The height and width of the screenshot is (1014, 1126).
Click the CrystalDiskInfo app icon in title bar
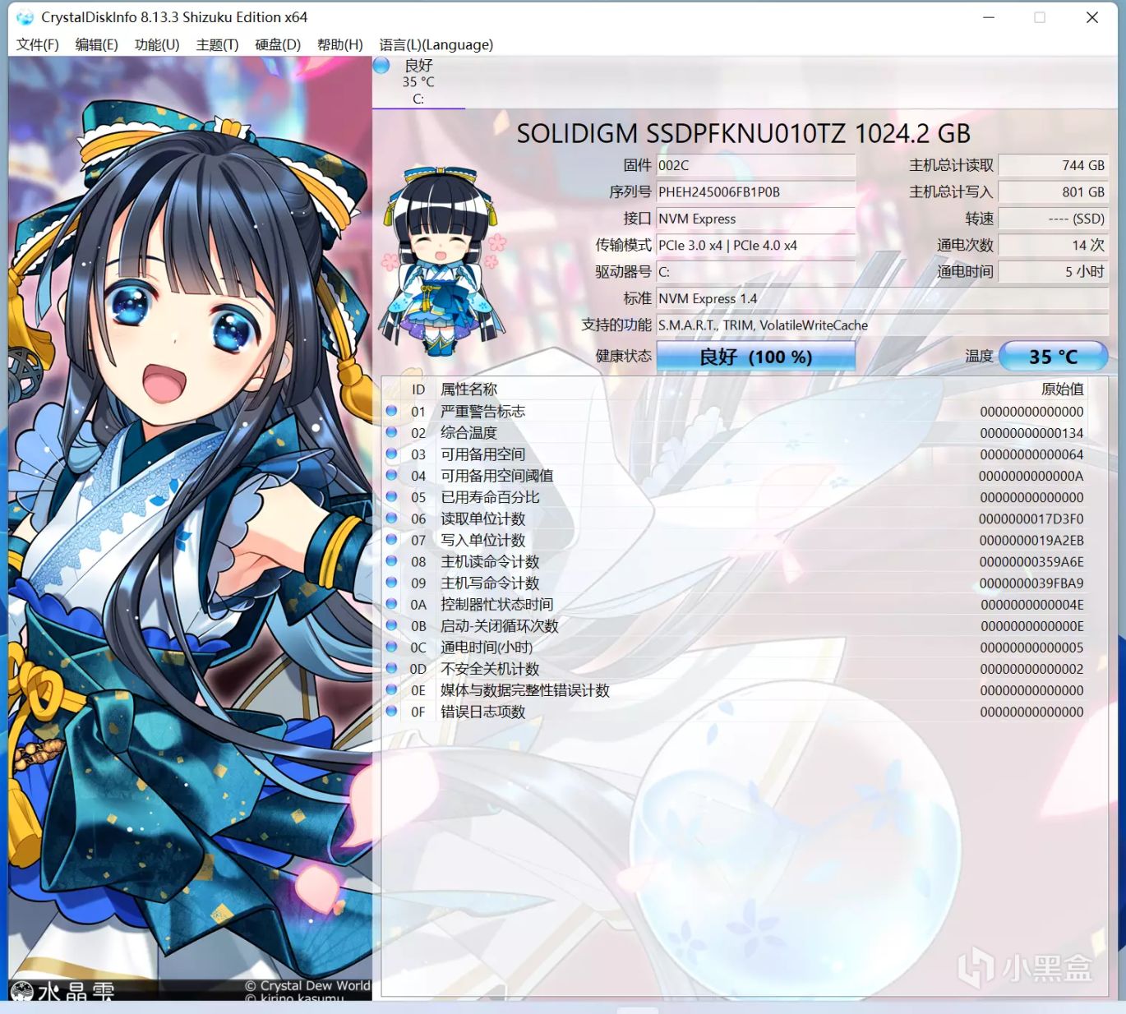[x=25, y=17]
